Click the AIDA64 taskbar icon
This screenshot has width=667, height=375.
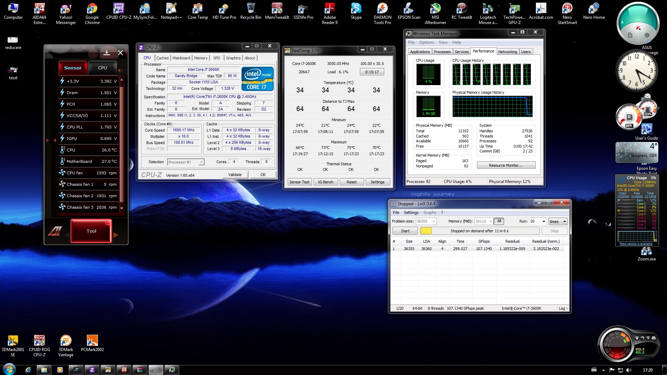coord(124,370)
